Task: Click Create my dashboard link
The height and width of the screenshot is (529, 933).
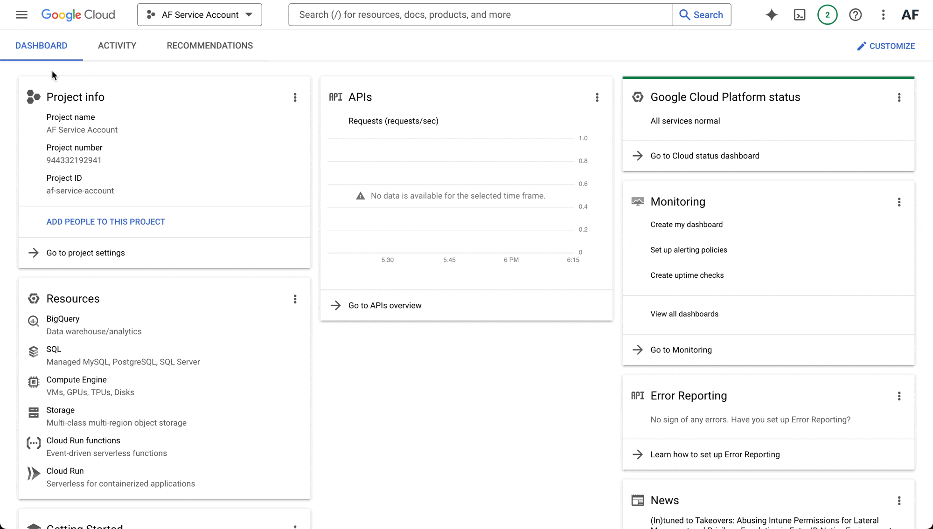Action: (x=686, y=225)
